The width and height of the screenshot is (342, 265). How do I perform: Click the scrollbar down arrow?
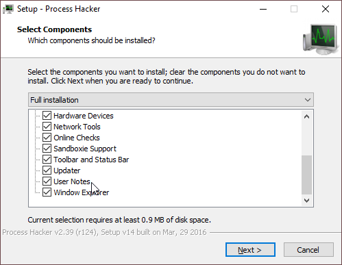click(x=307, y=201)
